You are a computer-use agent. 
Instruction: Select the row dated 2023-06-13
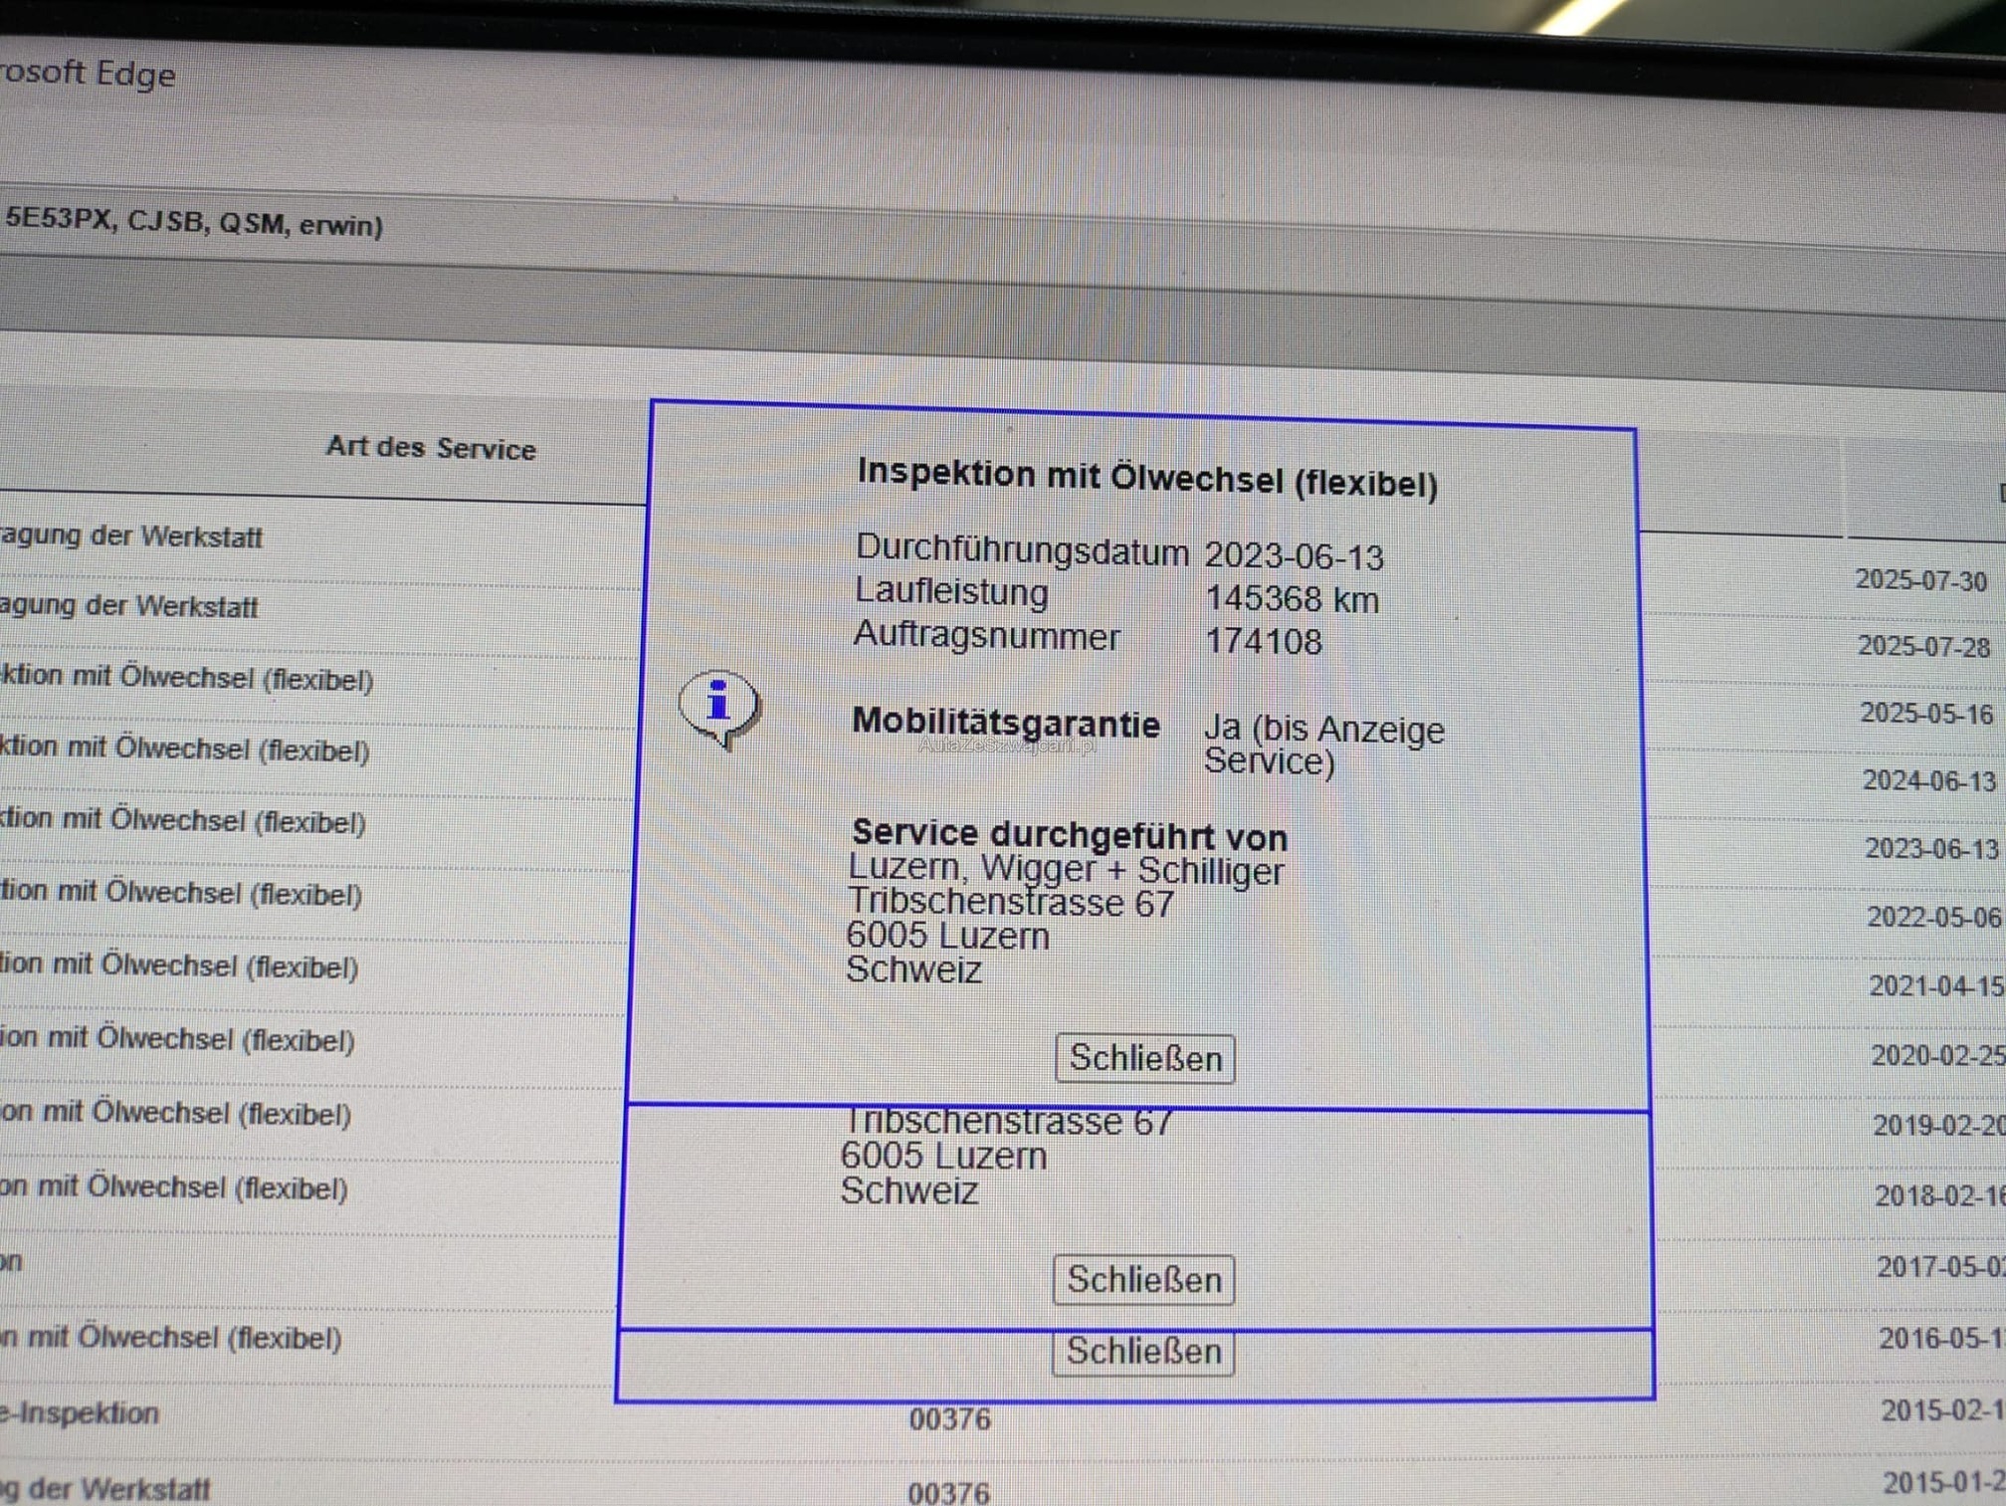tap(1930, 848)
